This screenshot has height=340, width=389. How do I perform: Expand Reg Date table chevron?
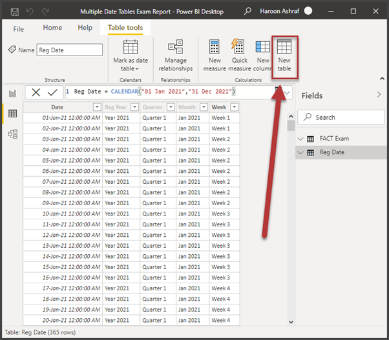pos(300,152)
